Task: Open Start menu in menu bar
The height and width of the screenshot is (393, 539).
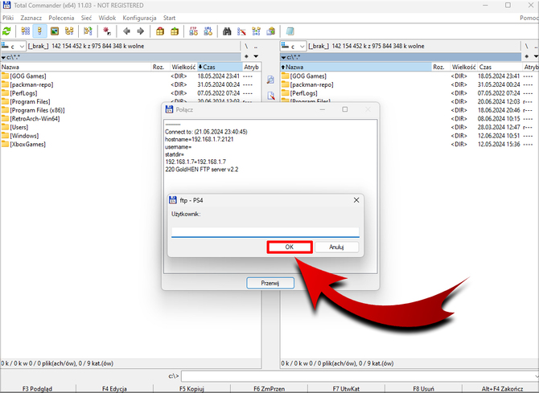Action: click(x=169, y=18)
